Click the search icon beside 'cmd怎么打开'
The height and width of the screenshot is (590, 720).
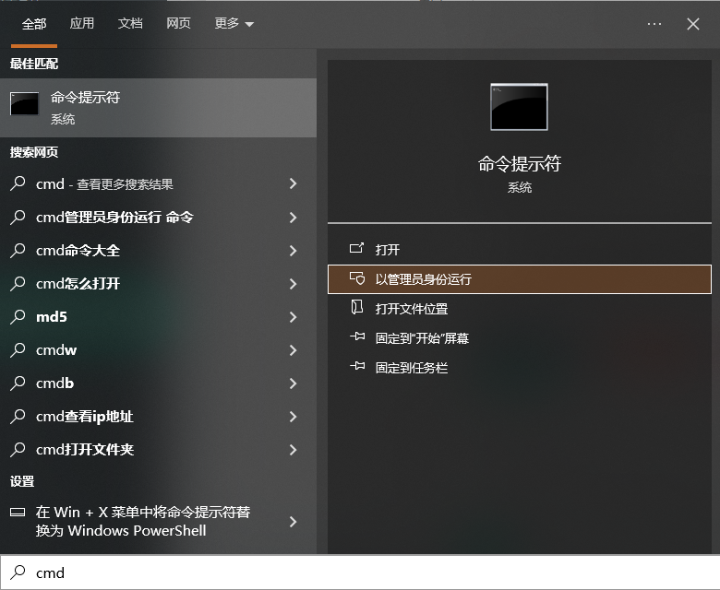18,283
